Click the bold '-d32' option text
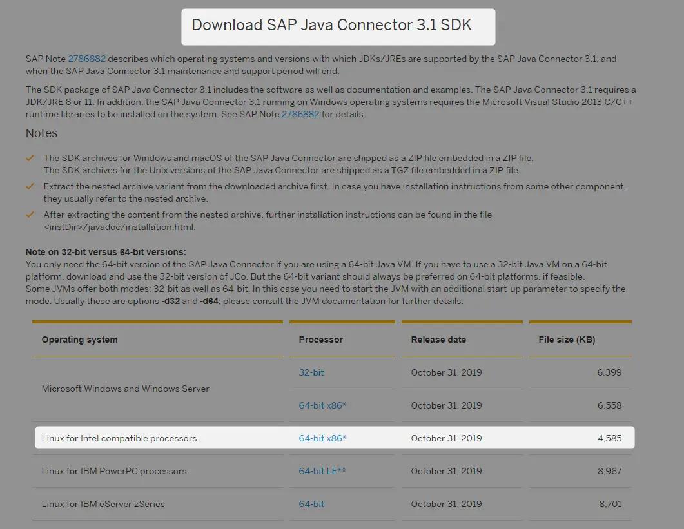The height and width of the screenshot is (529, 684). 171,301
